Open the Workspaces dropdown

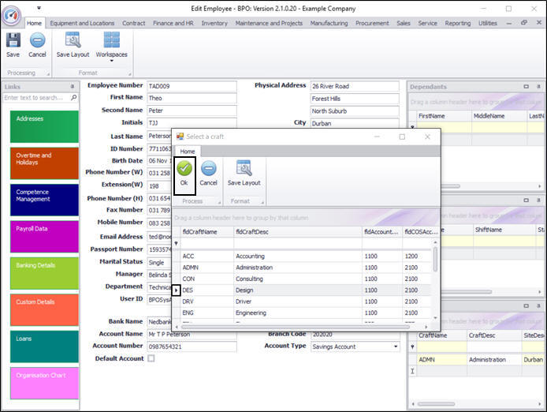pos(112,47)
